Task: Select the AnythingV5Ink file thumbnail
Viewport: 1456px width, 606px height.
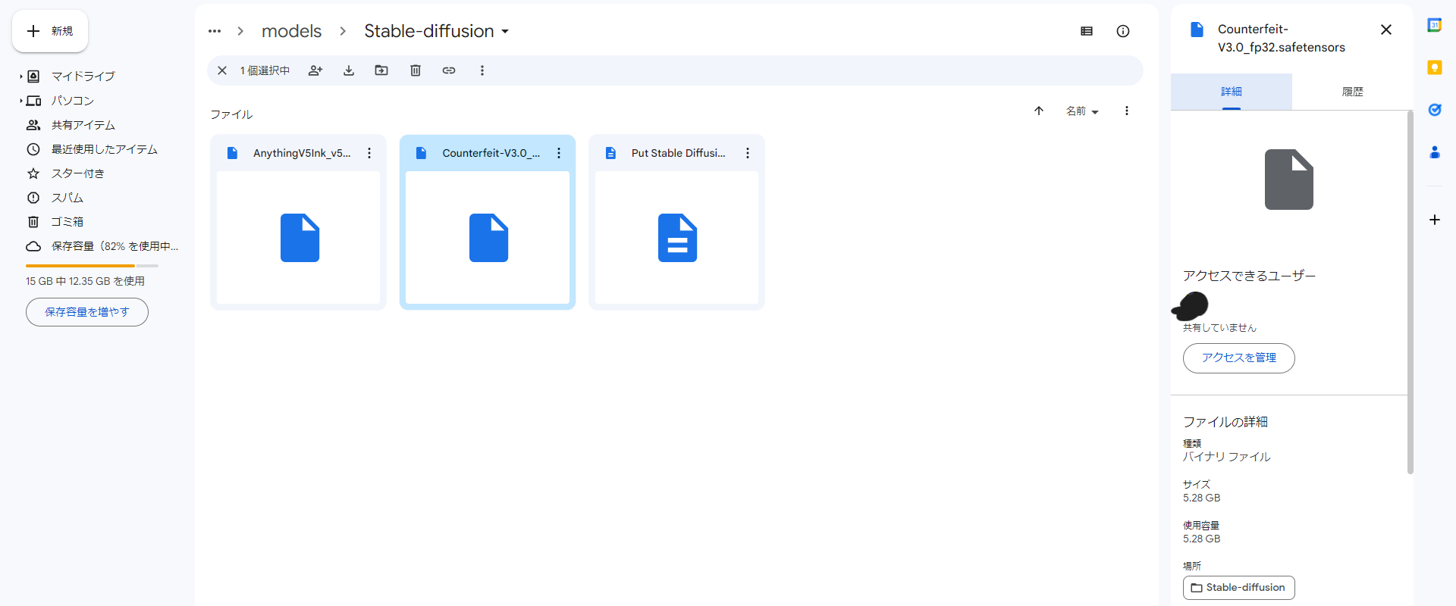Action: (x=299, y=238)
